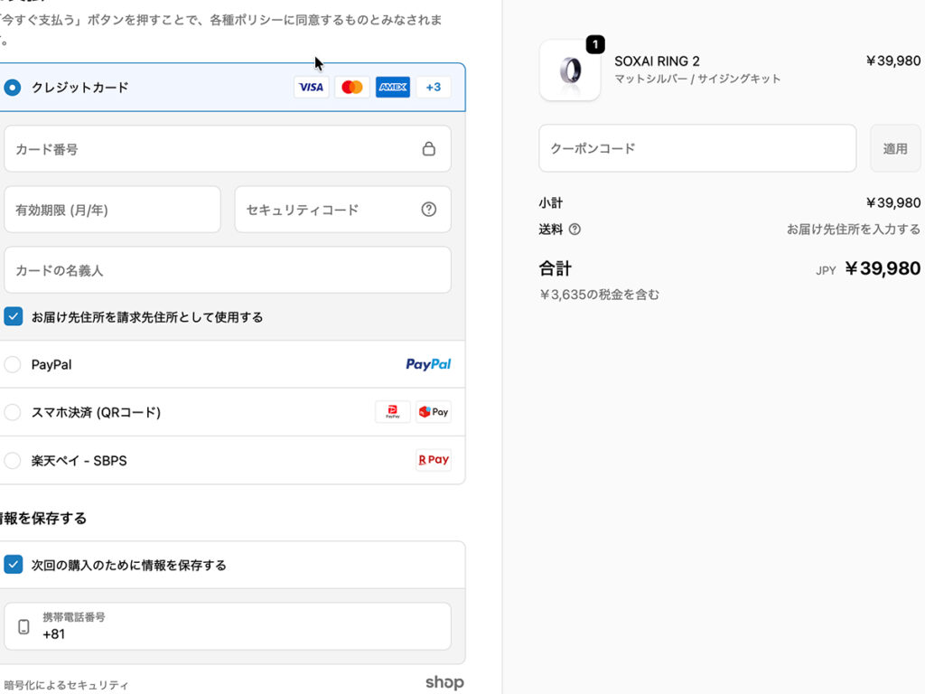The image size is (925, 694).
Task: Choose 楽天ペイ - SBPS payment option
Action: [13, 461]
